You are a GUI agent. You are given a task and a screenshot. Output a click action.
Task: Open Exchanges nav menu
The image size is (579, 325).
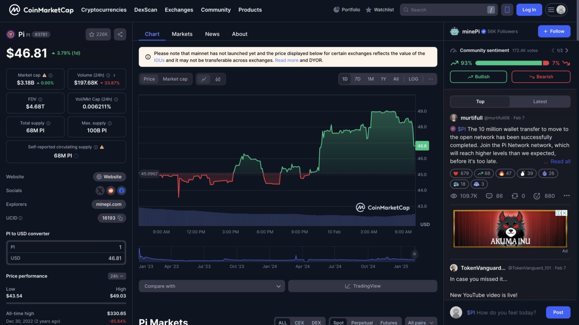tap(179, 9)
